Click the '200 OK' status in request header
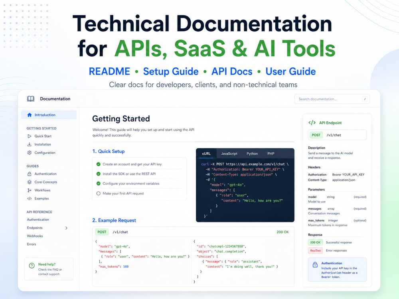This screenshot has height=299, width=399. click(x=282, y=232)
